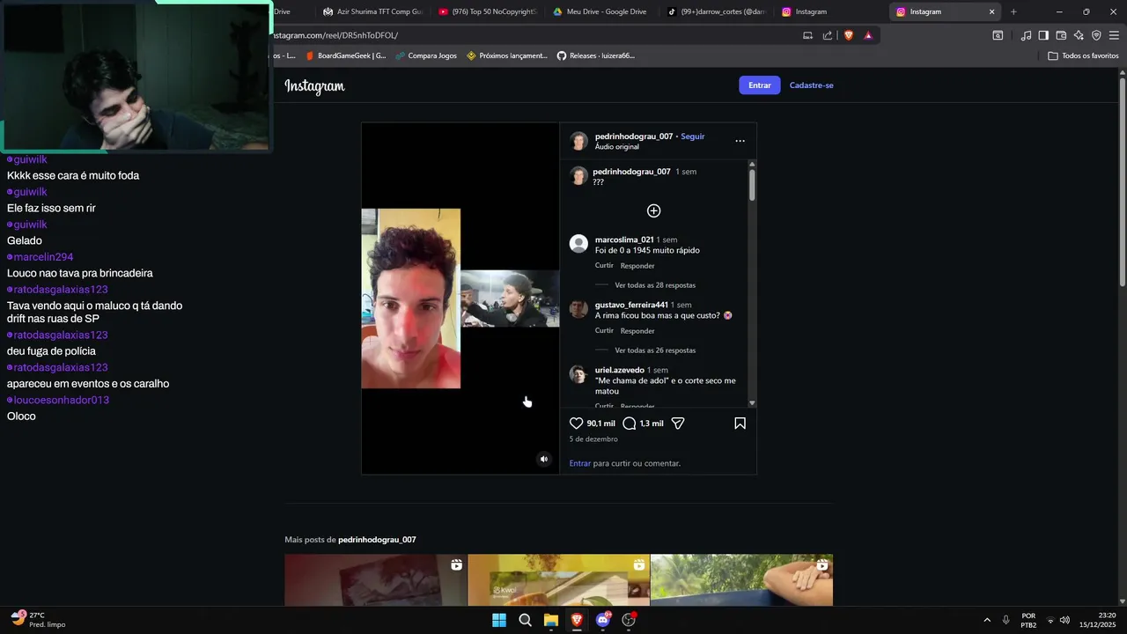Expand 'Ver todas as 28 respostas'
This screenshot has height=634, width=1127.
pos(655,285)
